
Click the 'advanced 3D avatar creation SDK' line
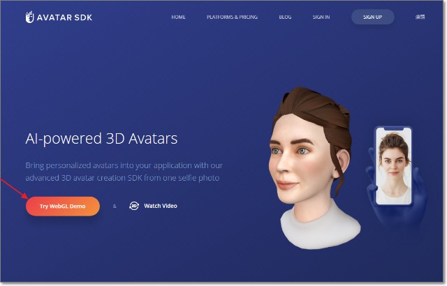point(123,178)
